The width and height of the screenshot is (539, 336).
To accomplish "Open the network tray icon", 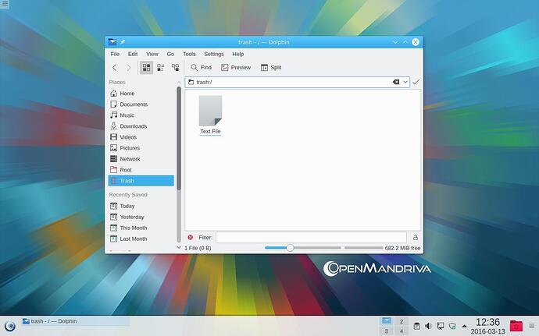I will click(441, 326).
